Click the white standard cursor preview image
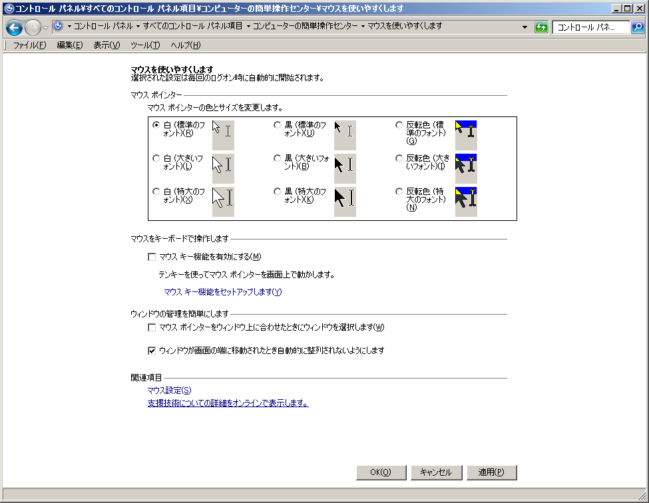Screen dimensions: 649x503 (223, 135)
